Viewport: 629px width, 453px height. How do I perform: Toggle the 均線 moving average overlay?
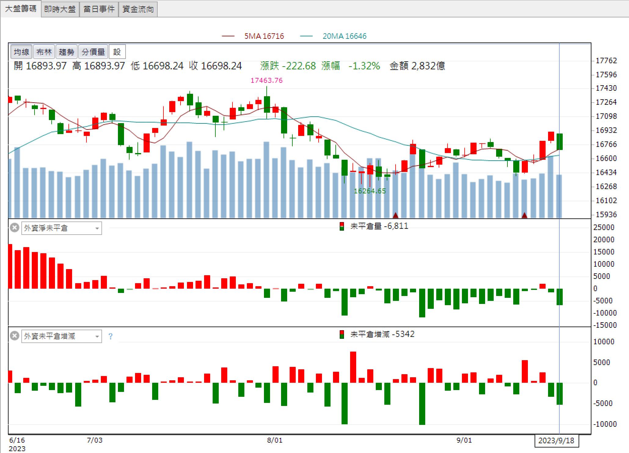click(21, 52)
